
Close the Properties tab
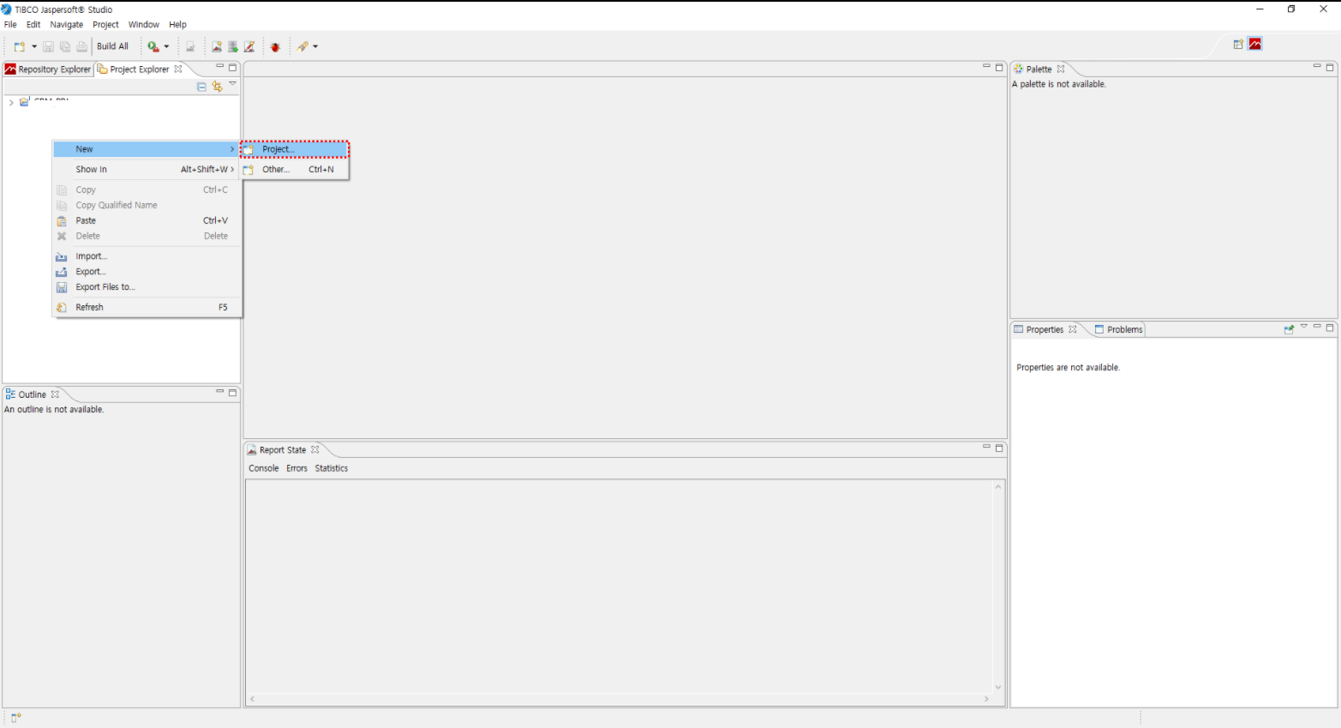[1073, 329]
